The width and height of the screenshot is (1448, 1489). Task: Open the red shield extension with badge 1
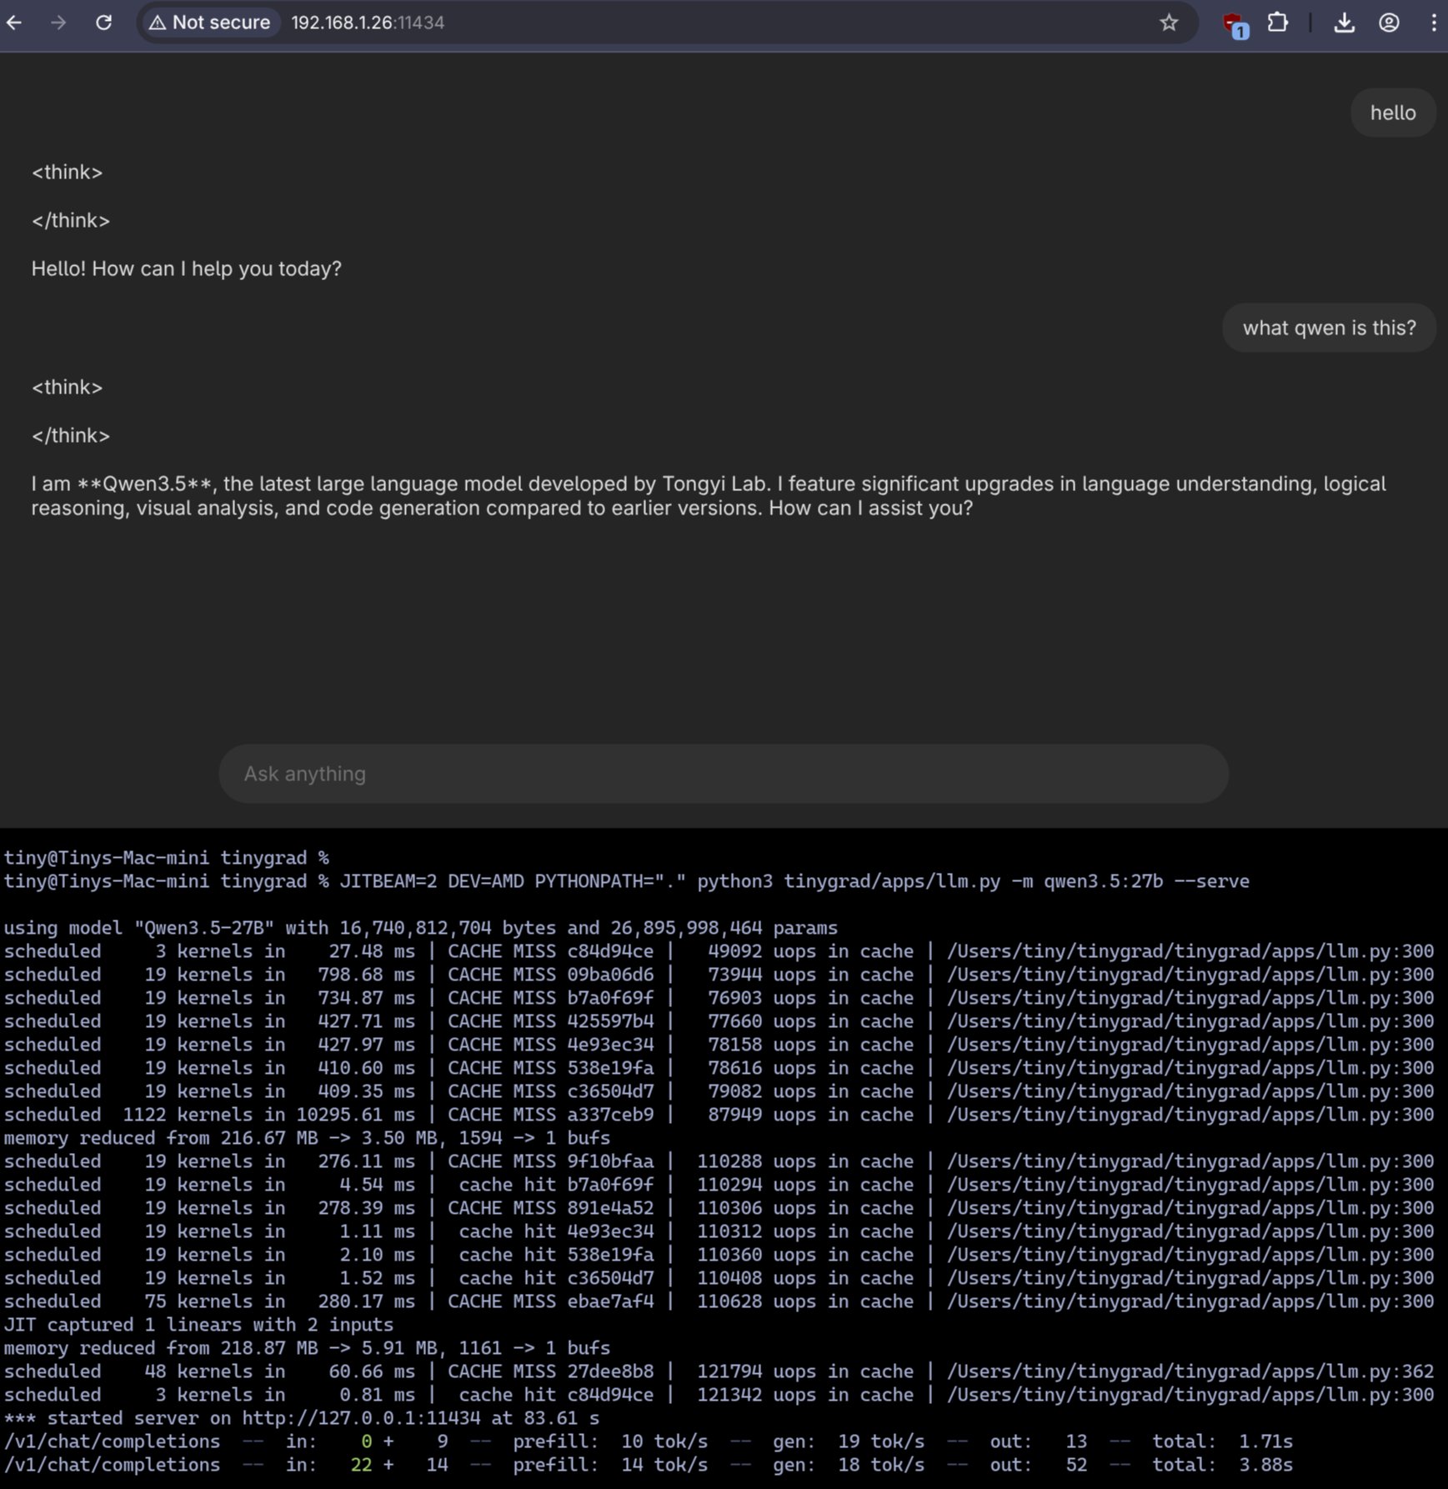click(1235, 23)
